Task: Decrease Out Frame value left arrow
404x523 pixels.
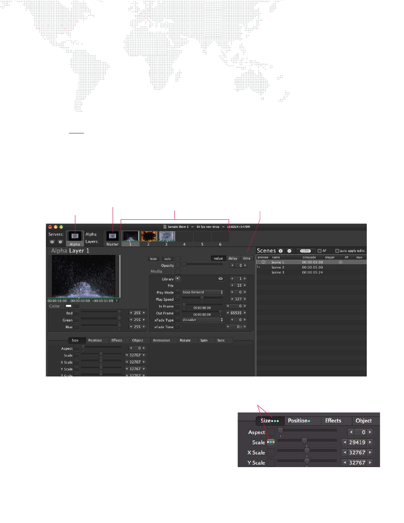Action: point(228,313)
